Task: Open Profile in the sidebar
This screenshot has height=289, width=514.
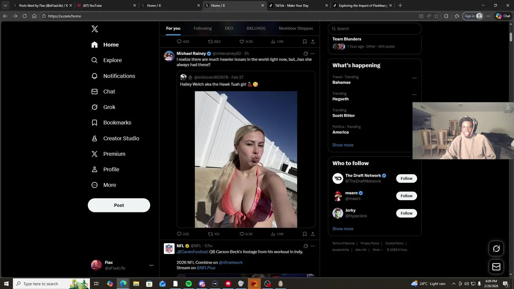Action: click(x=105, y=169)
